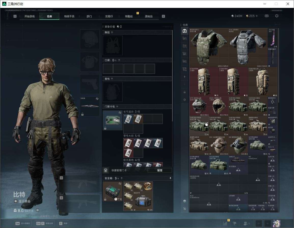
Task: Select the DICH-9 helmet with 50.0/50.0
Action: (219, 106)
